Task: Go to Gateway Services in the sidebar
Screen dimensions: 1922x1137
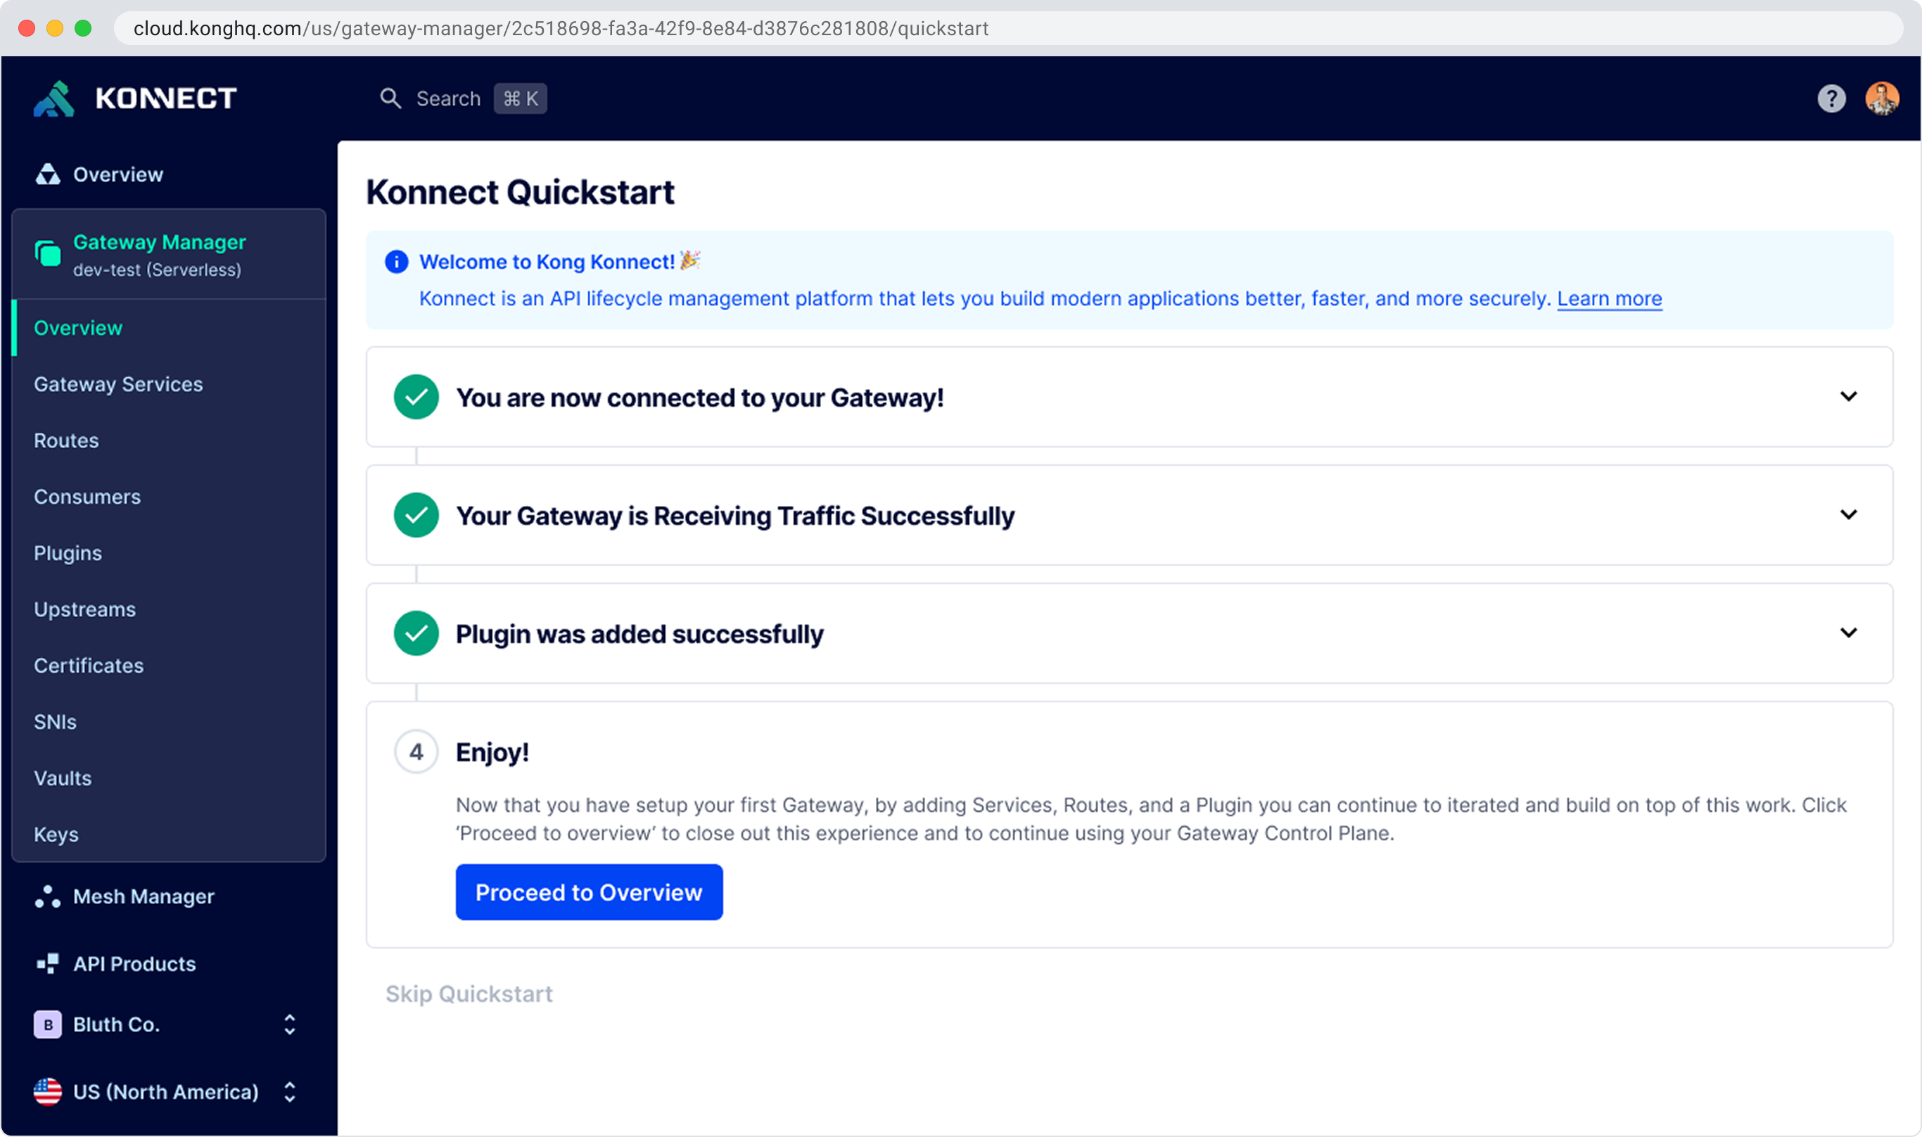Action: click(x=118, y=385)
